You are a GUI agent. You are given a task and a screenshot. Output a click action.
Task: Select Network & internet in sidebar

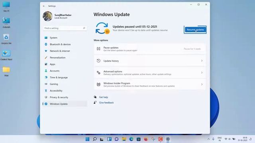[x=65, y=51]
